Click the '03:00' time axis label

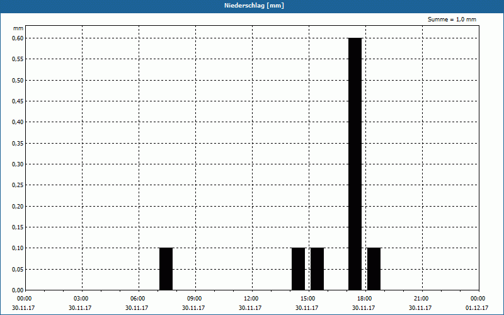[81, 299]
